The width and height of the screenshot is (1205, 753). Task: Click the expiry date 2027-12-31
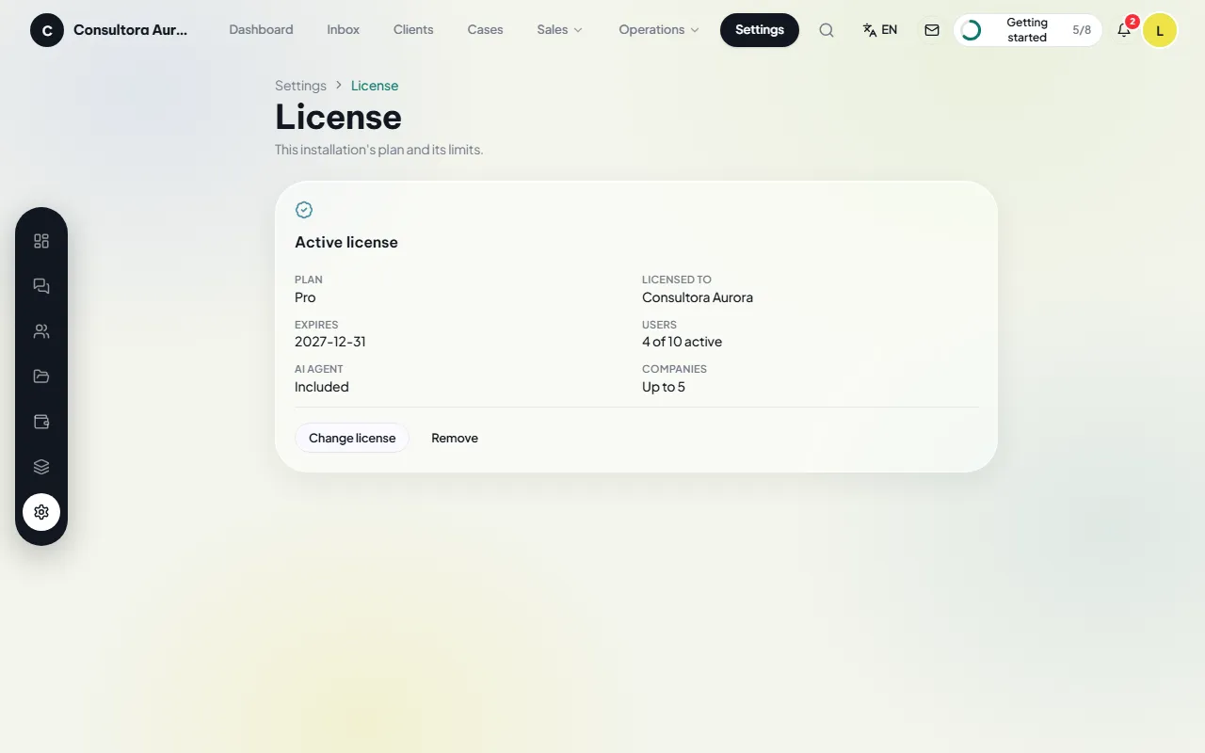point(330,342)
